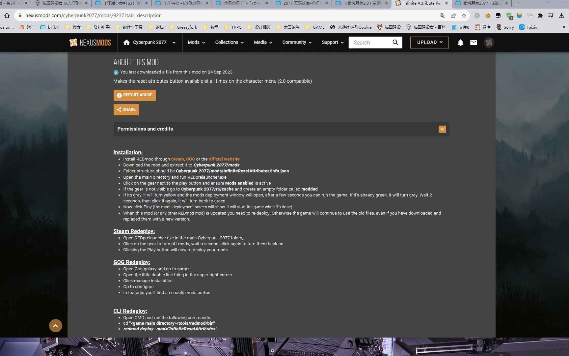
Task: Open the Steam link for REDmod
Action: click(x=177, y=159)
